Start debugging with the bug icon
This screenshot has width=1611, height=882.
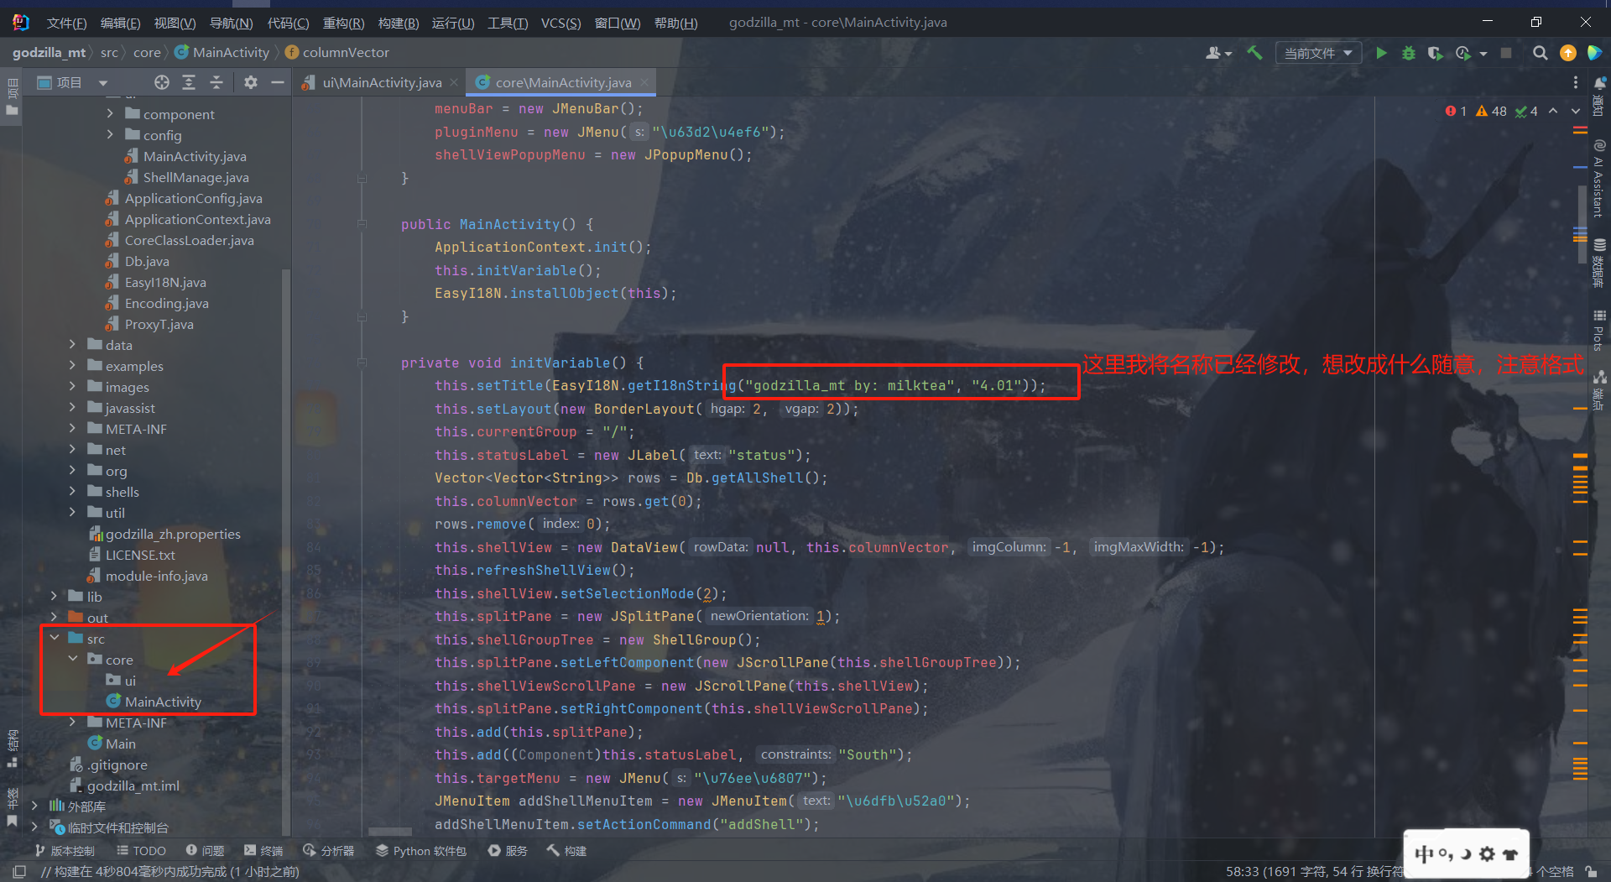click(x=1409, y=53)
